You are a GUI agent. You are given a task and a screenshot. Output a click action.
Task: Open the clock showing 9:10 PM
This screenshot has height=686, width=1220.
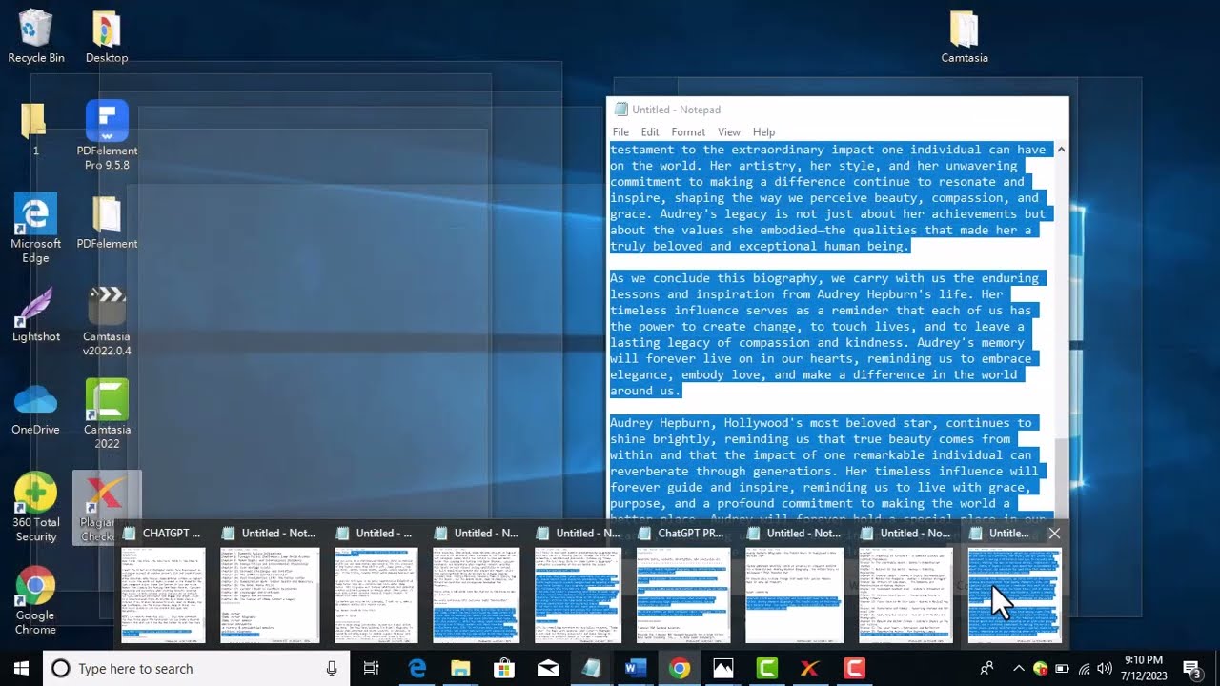coord(1143,668)
